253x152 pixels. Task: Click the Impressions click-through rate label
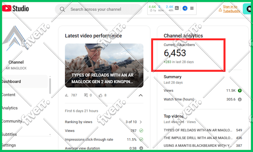tap(89, 139)
